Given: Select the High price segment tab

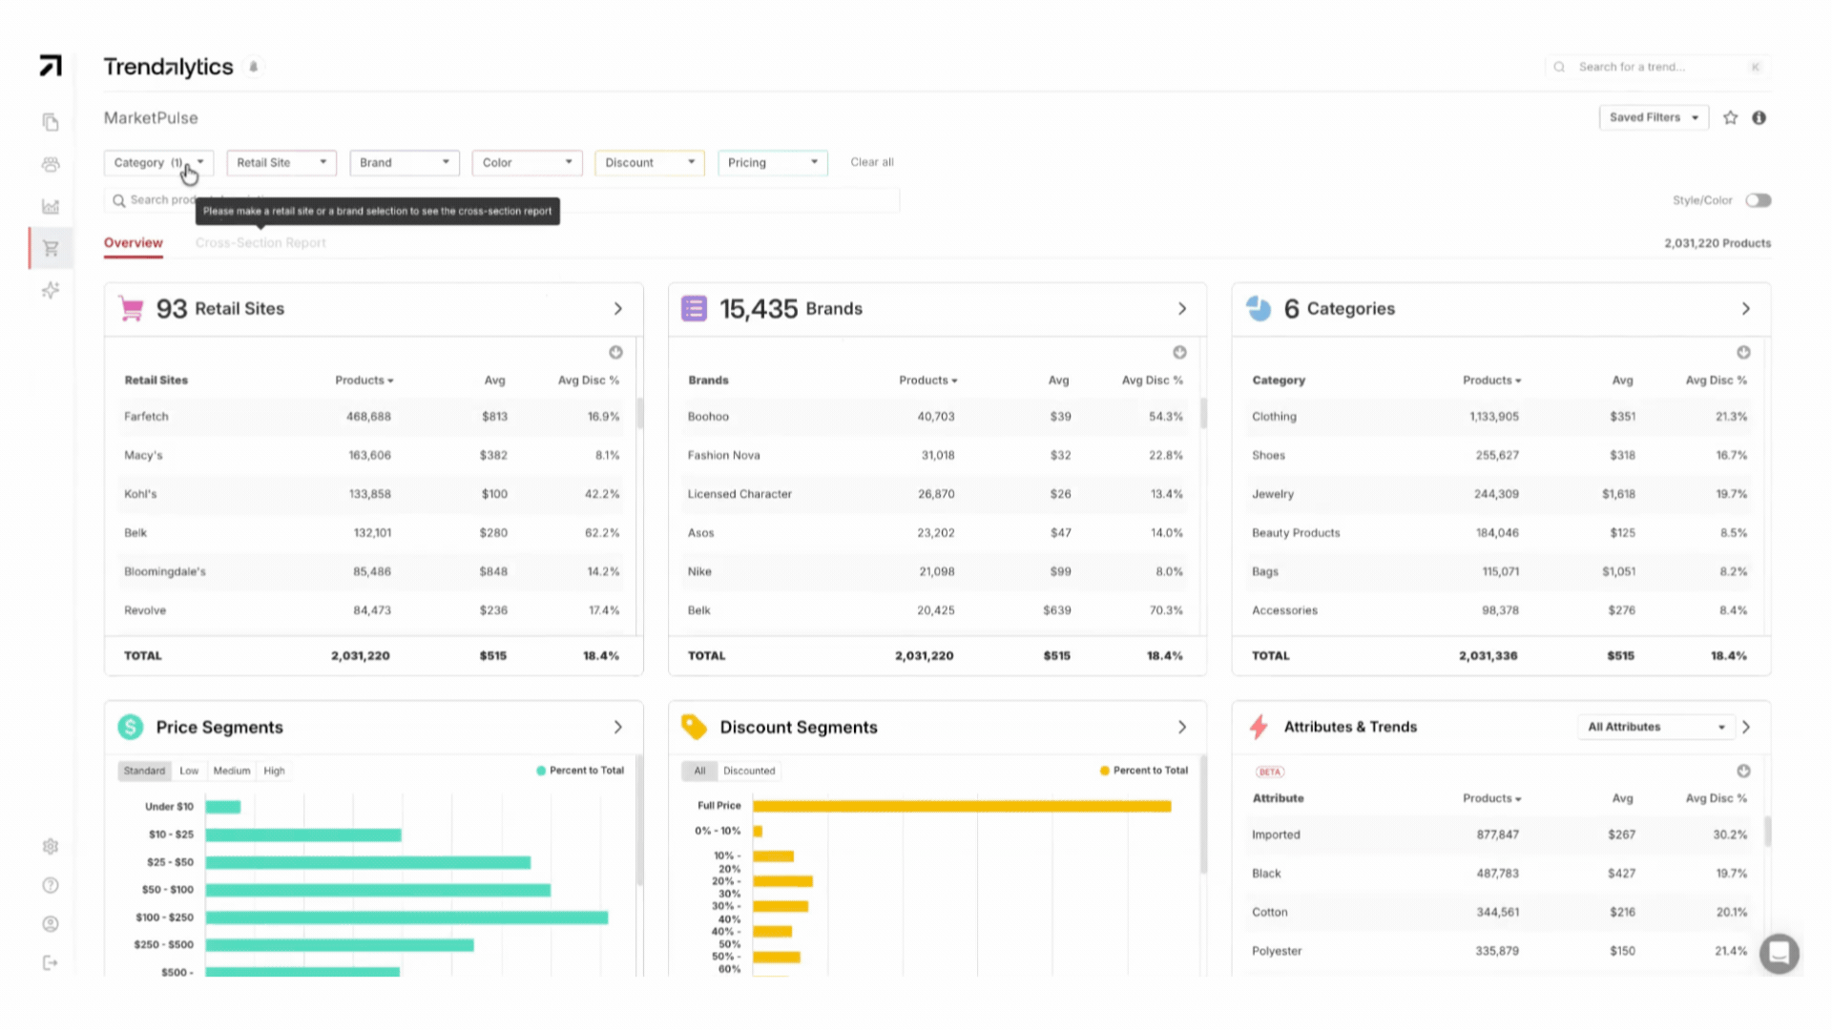Looking at the screenshot, I should (x=274, y=771).
